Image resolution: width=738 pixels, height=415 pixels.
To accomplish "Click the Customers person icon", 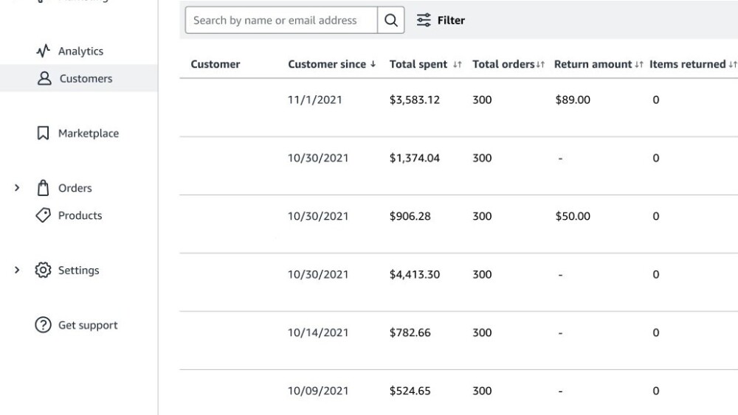I will pos(44,78).
